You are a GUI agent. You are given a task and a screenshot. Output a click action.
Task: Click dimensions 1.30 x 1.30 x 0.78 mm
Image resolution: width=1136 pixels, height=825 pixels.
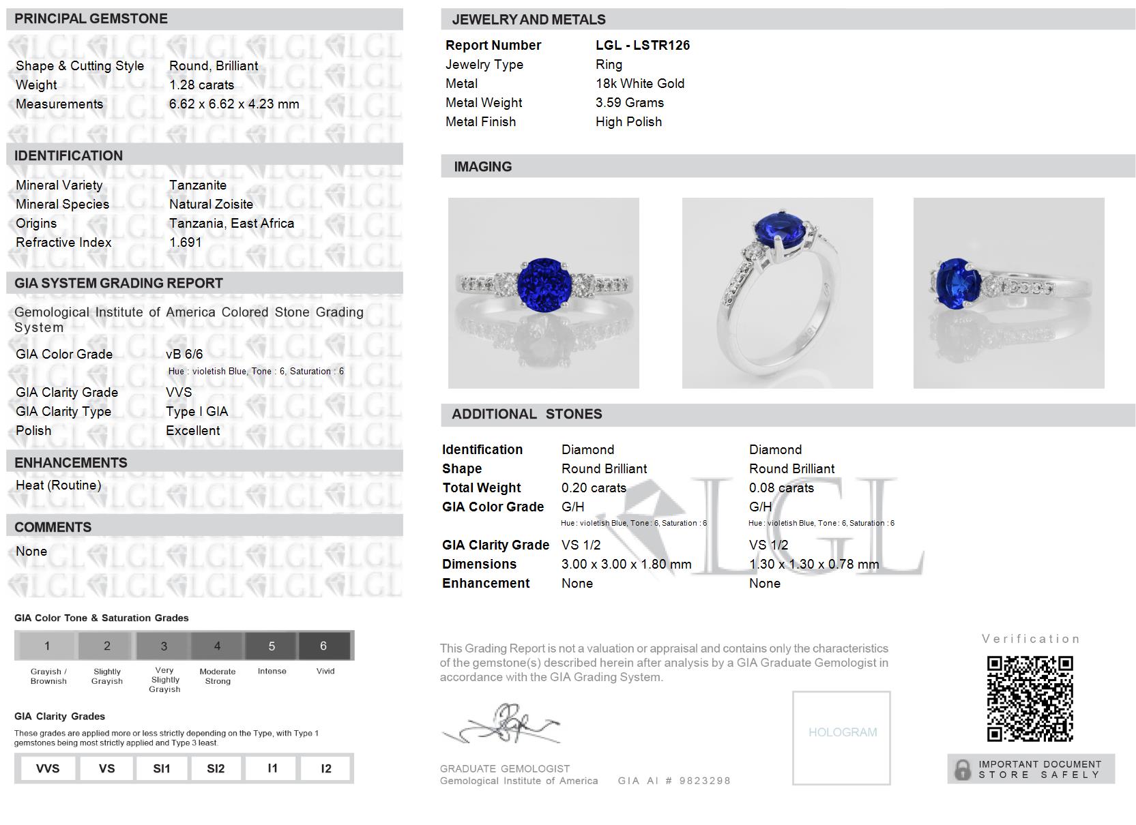(x=814, y=564)
